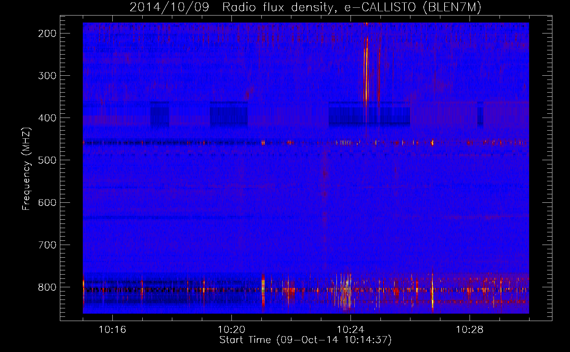Click the 300 frequency tick label
The width and height of the screenshot is (570, 352).
point(47,76)
